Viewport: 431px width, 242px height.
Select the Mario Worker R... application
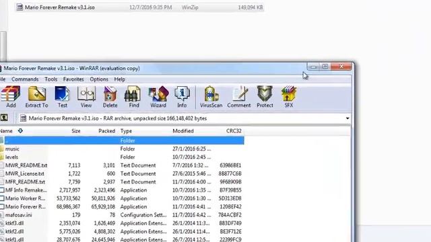pyautogui.click(x=26, y=198)
